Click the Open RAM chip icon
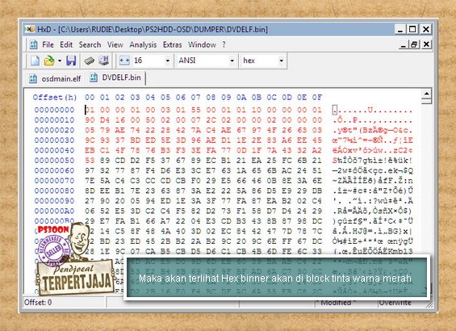456x331 pixels. pos(89,61)
